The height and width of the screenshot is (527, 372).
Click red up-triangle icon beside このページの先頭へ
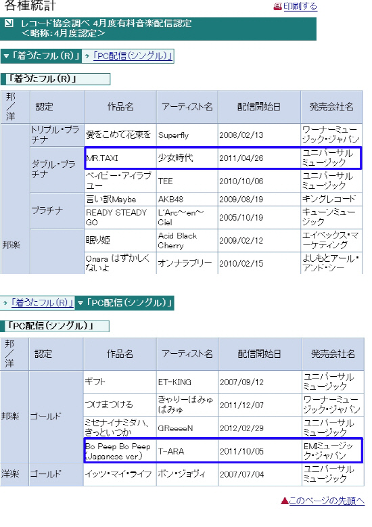[285, 501]
